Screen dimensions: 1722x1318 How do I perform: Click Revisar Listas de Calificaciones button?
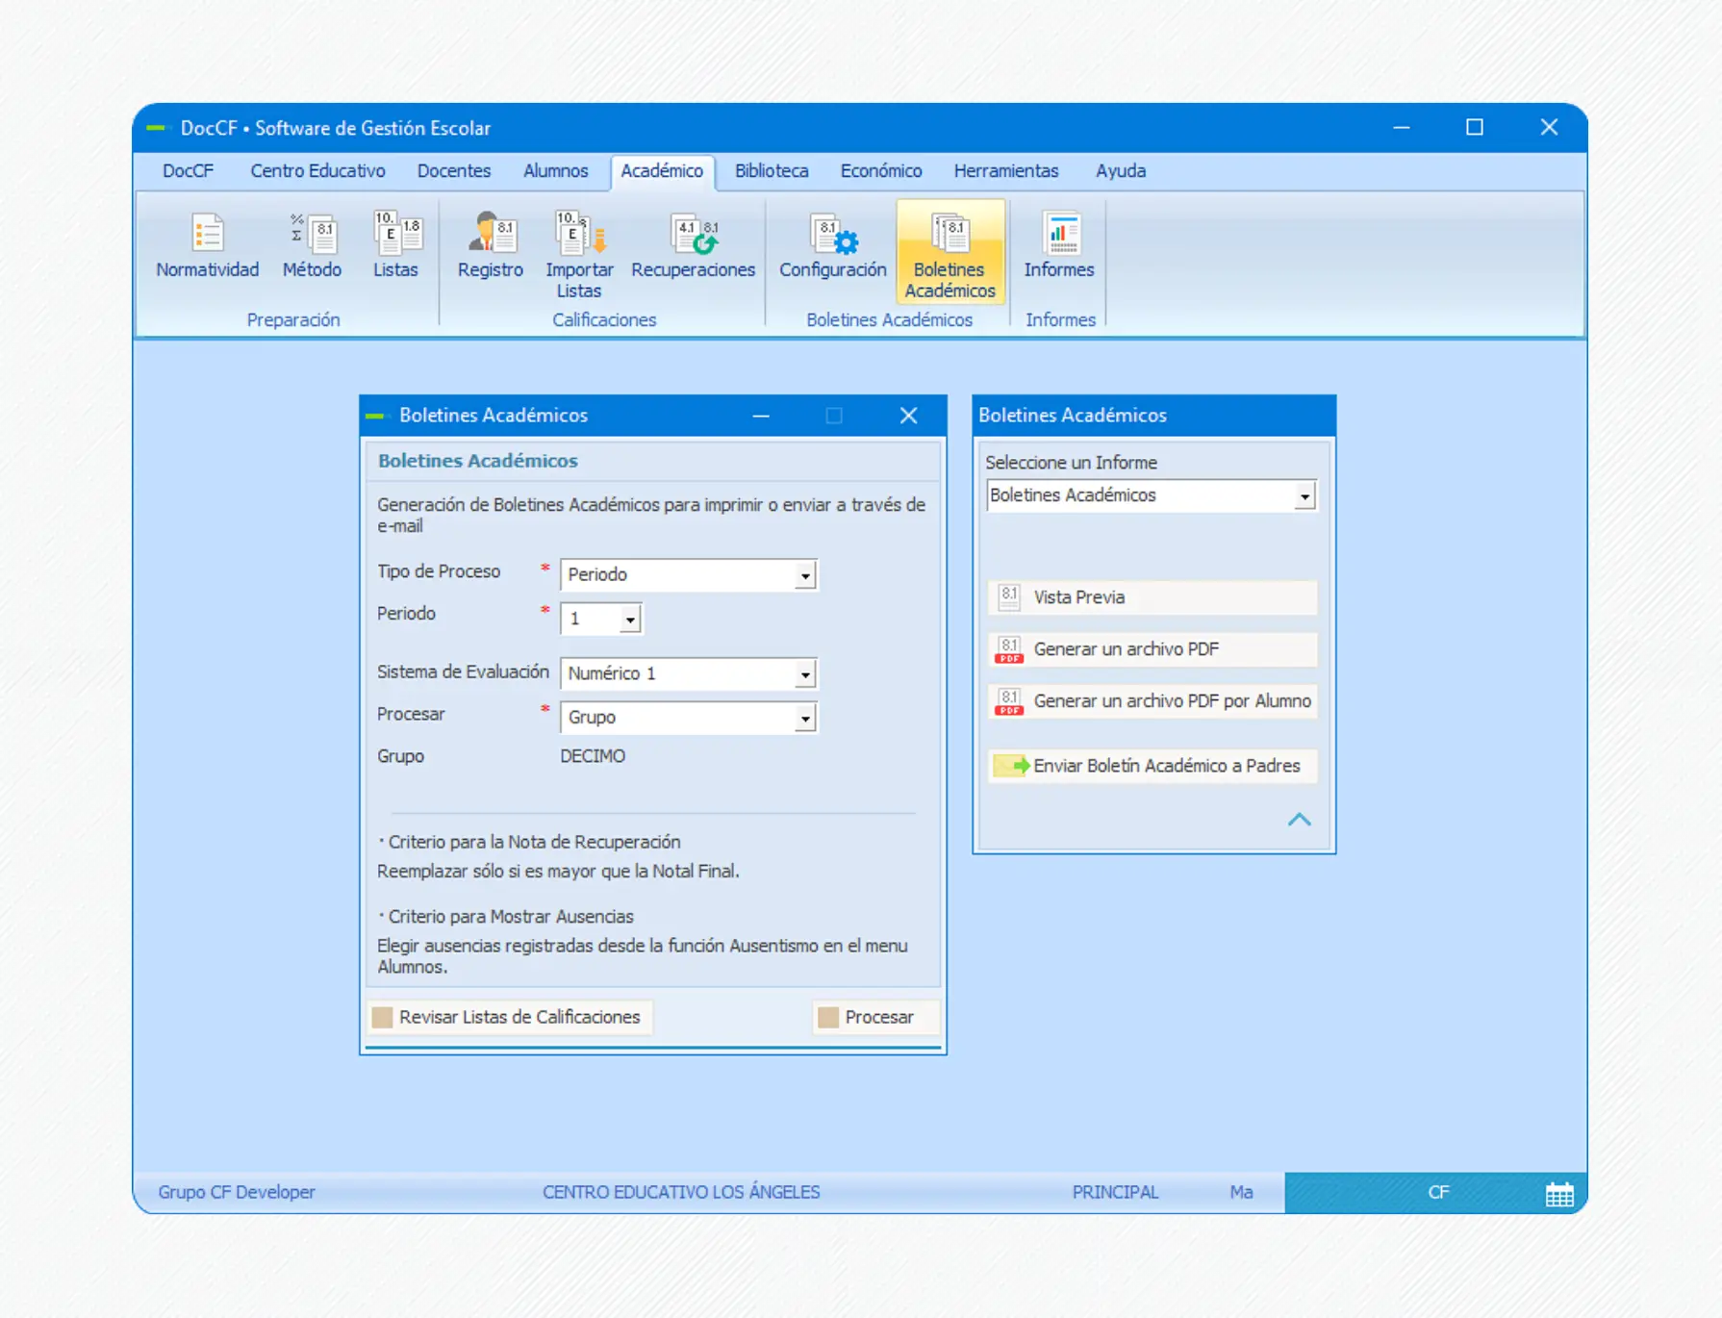point(509,1017)
